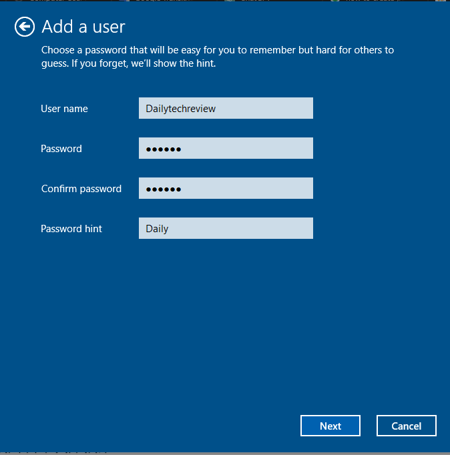Viewport: 450px width, 455px height.
Task: Edit the Password hint field
Action: 226,228
